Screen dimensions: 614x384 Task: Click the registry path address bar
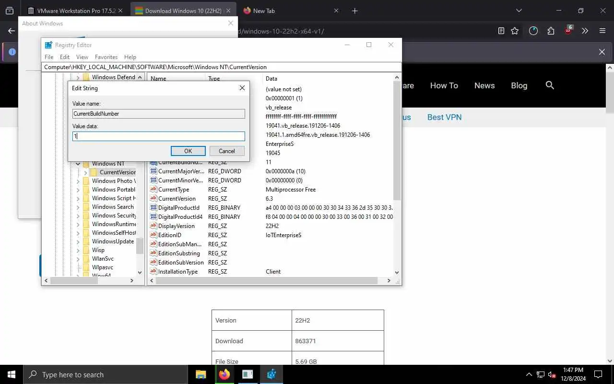(x=222, y=67)
